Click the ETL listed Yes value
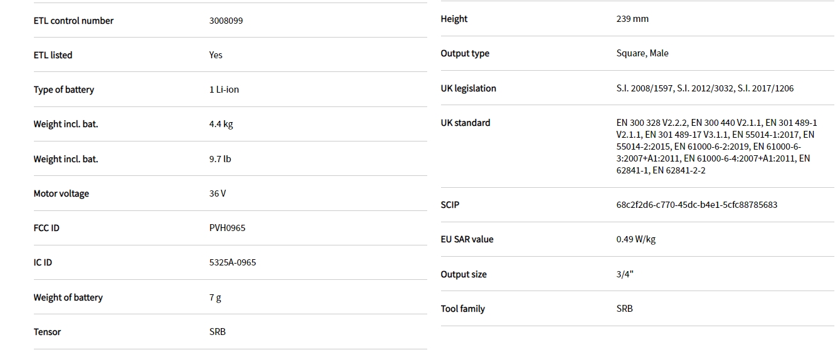The image size is (840, 350). [x=216, y=55]
